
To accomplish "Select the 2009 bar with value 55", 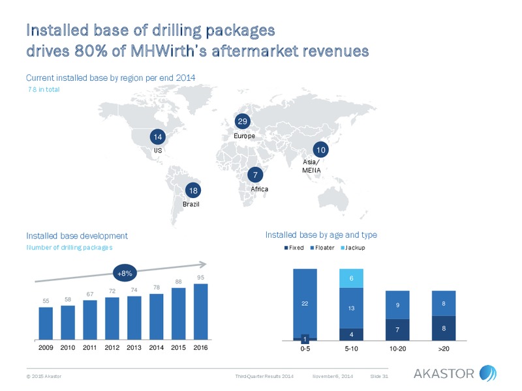I will 46,323.
